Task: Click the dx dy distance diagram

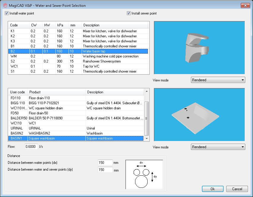Action: pos(144,174)
